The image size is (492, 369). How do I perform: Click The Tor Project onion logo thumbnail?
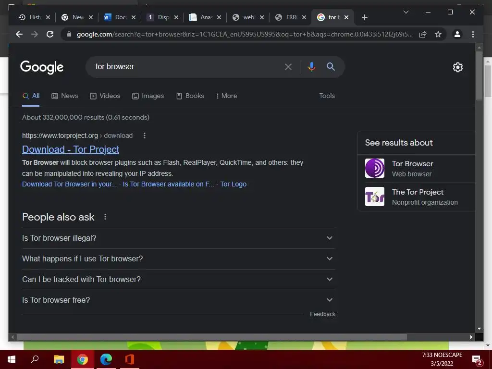[375, 197]
